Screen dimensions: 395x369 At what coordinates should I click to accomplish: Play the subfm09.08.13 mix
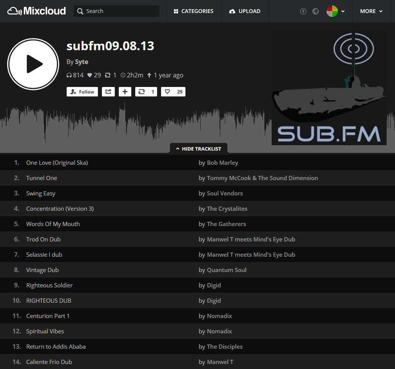click(x=33, y=64)
